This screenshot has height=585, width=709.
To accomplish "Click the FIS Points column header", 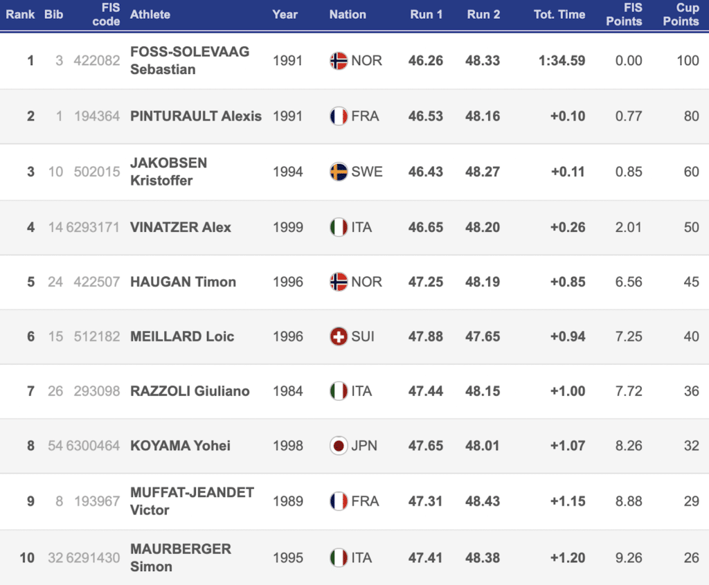I will [x=624, y=15].
